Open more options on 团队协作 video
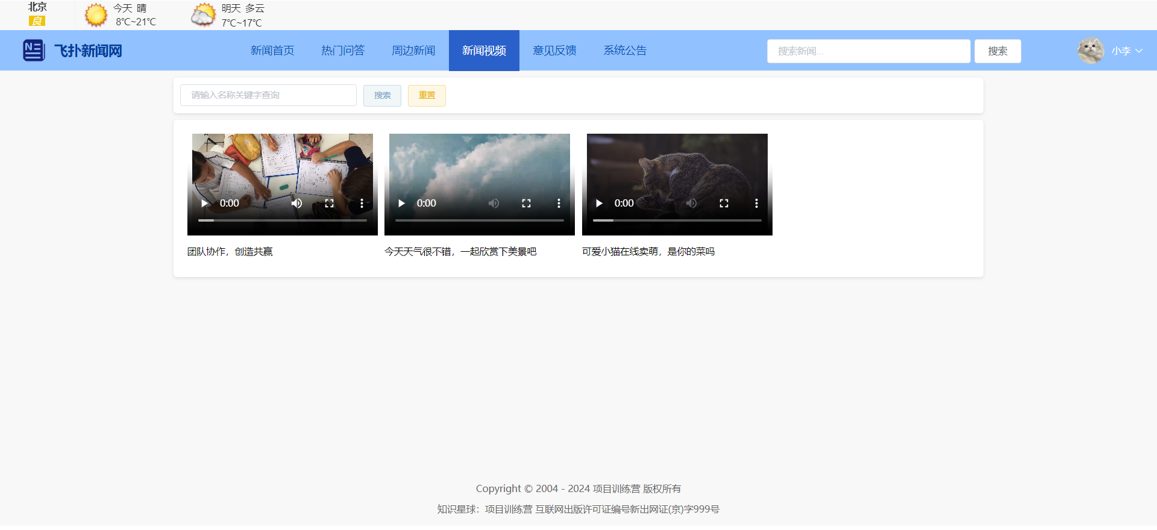The height and width of the screenshot is (530, 1157). 362,204
